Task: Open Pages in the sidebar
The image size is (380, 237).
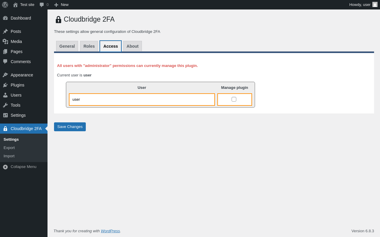Action: 24,52
